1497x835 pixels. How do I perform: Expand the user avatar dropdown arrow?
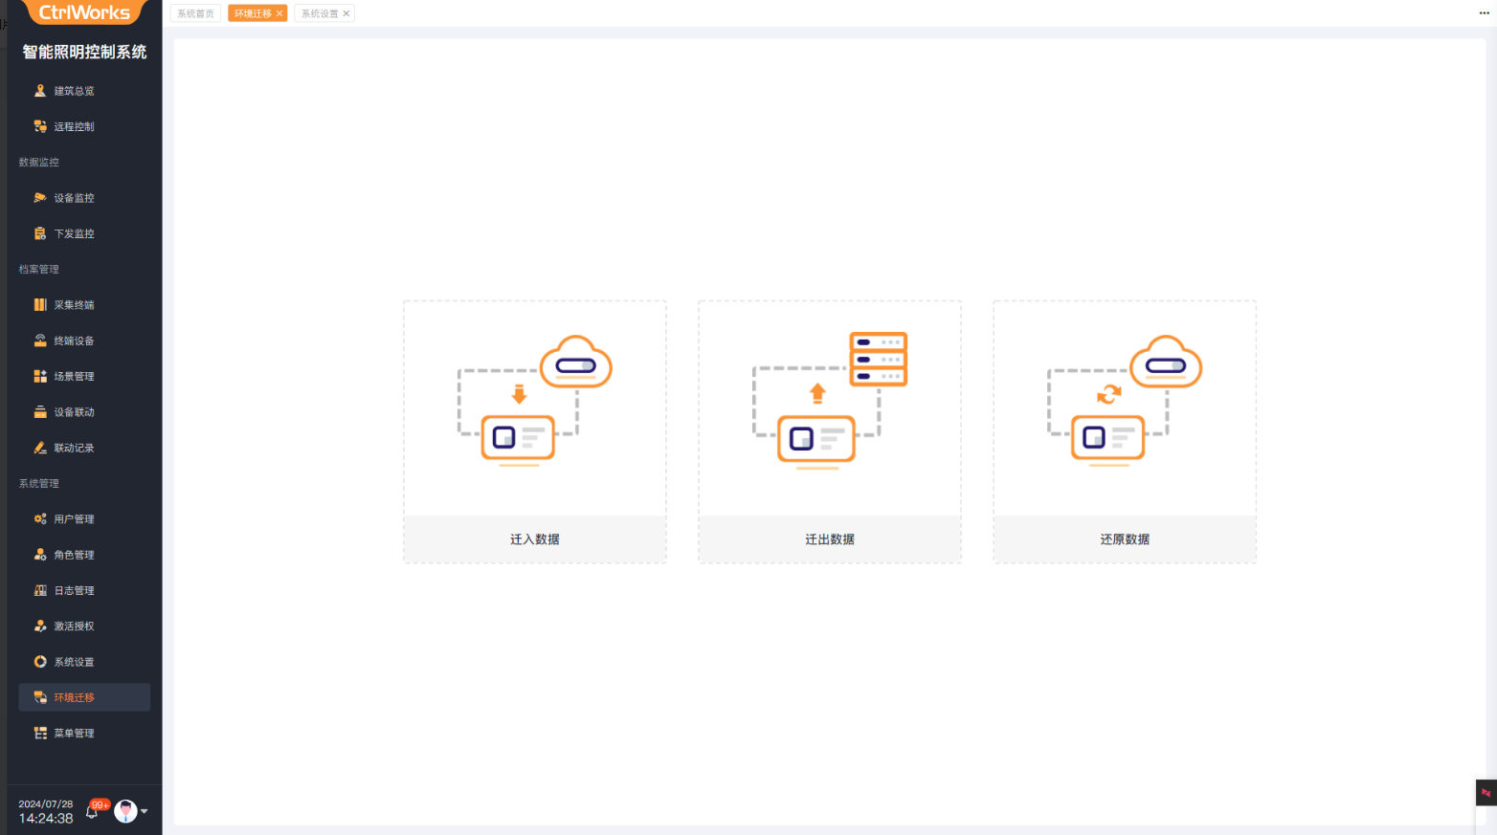click(x=145, y=811)
